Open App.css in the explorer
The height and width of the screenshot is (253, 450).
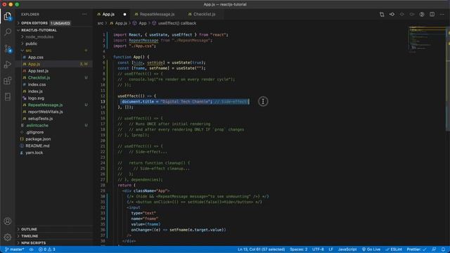(36, 58)
